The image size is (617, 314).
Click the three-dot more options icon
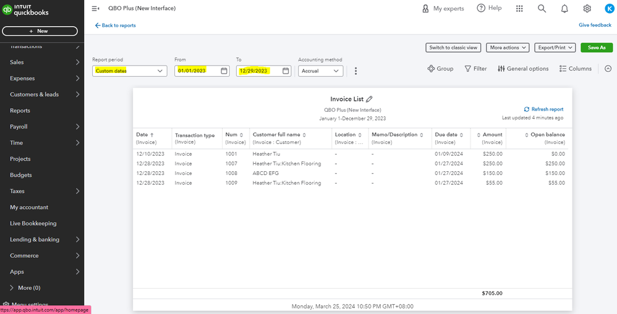(355, 71)
